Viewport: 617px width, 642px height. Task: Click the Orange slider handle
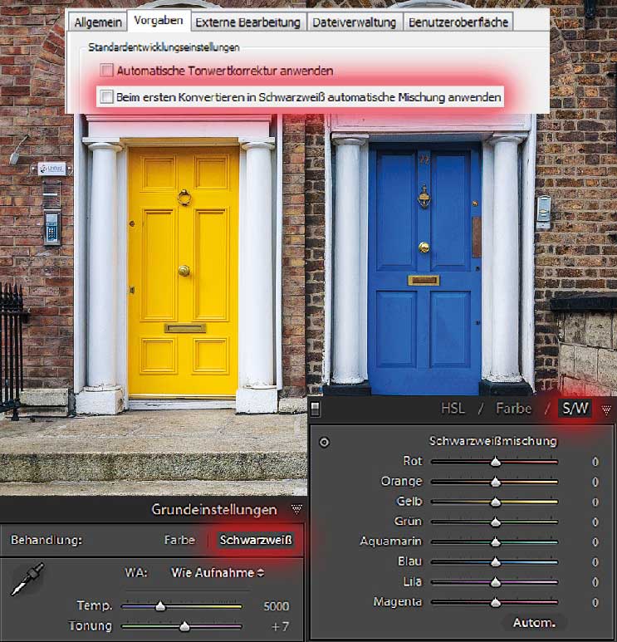pos(496,483)
